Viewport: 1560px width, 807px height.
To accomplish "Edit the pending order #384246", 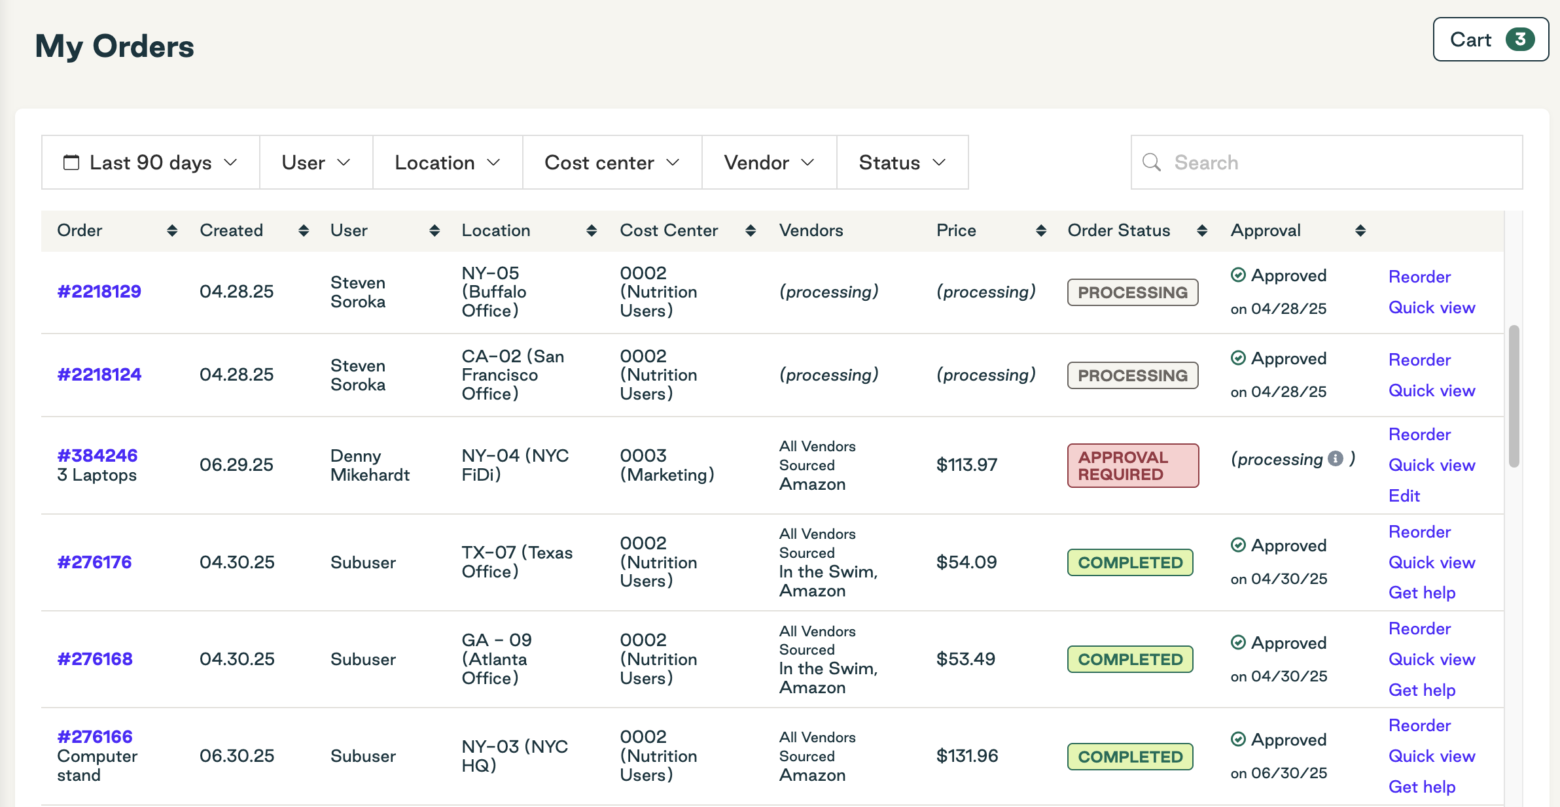I will (1404, 496).
